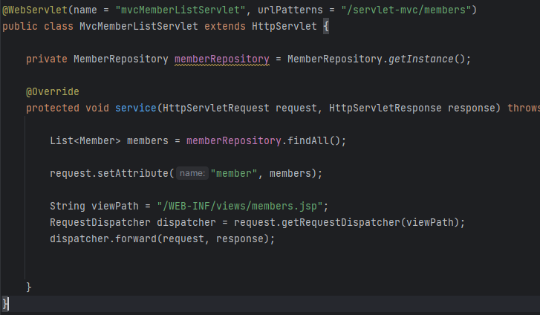Click the viewPath variable declaration
The height and width of the screenshot is (315, 540).
115,206
